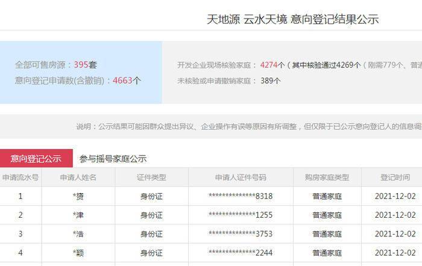Click date 2021-12-02 in row 4
Viewport: 422px width, 266px height.
pyautogui.click(x=395, y=253)
